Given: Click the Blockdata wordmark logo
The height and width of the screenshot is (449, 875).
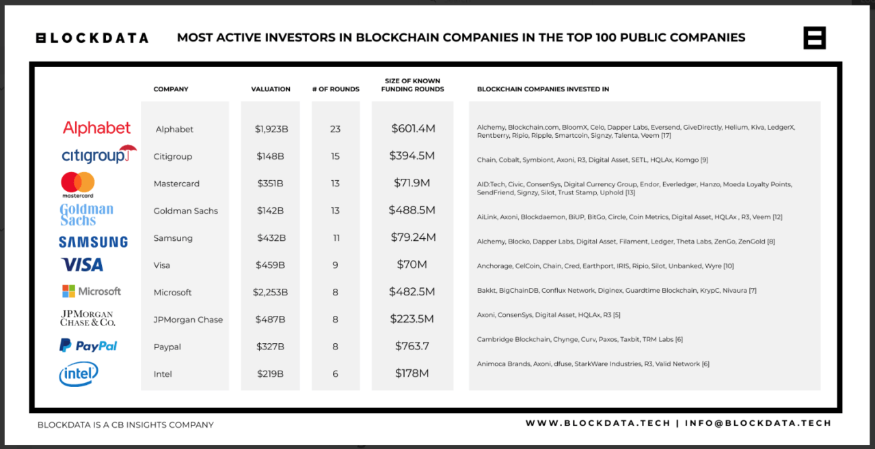Looking at the screenshot, I should tap(92, 38).
